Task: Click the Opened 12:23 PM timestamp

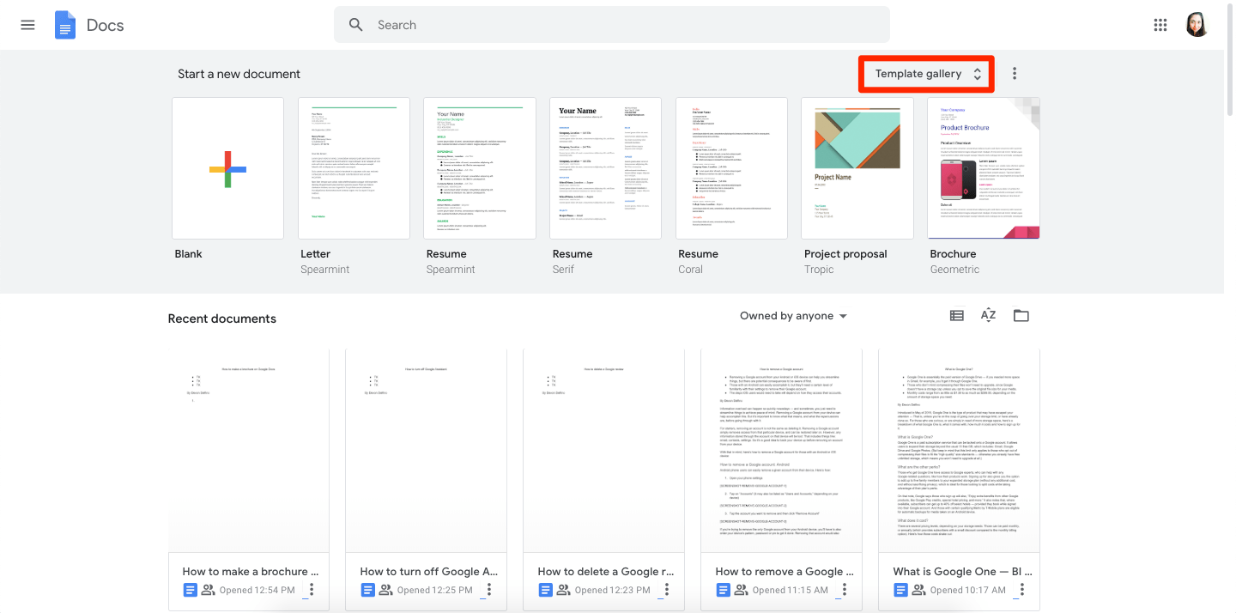Action: [612, 590]
